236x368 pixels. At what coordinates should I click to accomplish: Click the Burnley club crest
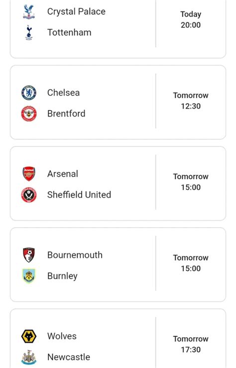[x=29, y=276]
